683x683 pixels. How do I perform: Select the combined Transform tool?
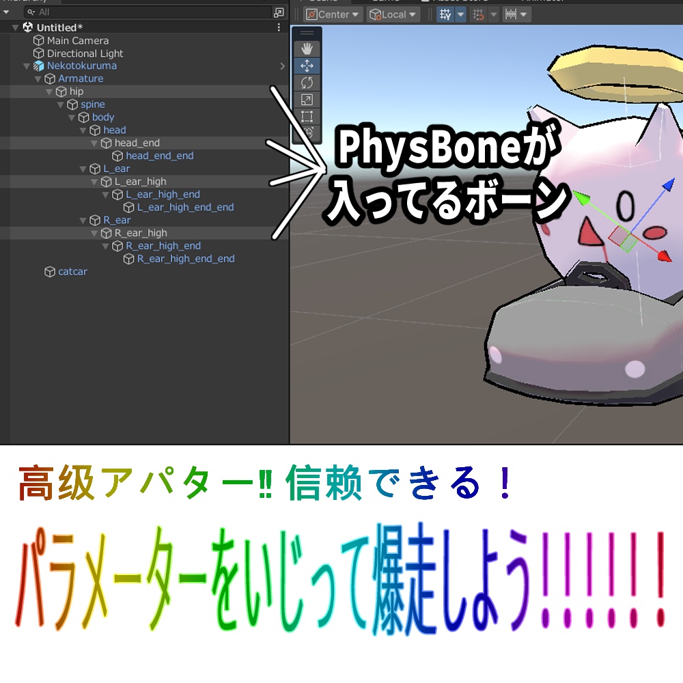[307, 133]
